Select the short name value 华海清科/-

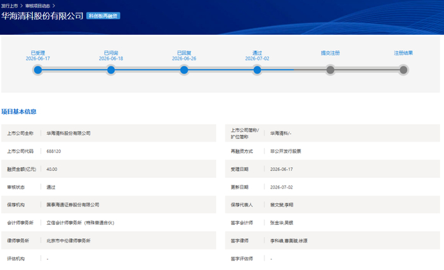[x=280, y=133]
